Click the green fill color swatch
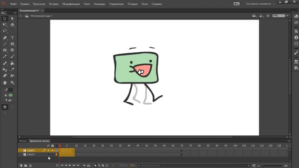The width and height of the screenshot is (299, 168). (x=11, y=95)
